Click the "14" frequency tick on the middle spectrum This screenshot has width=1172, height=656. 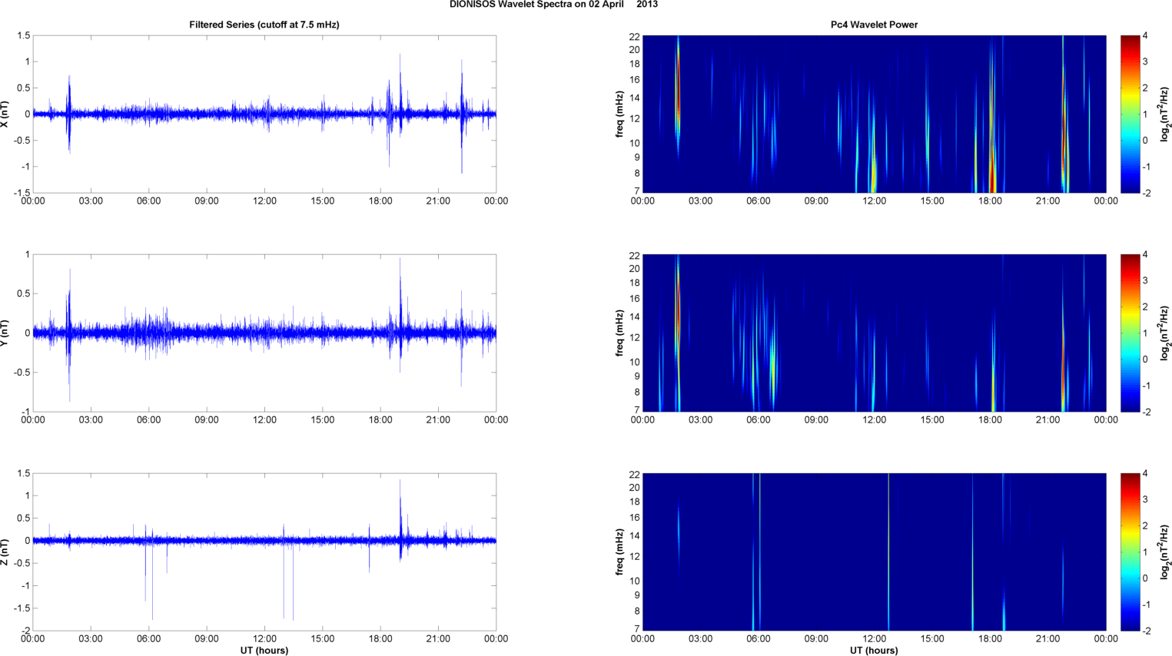(635, 316)
